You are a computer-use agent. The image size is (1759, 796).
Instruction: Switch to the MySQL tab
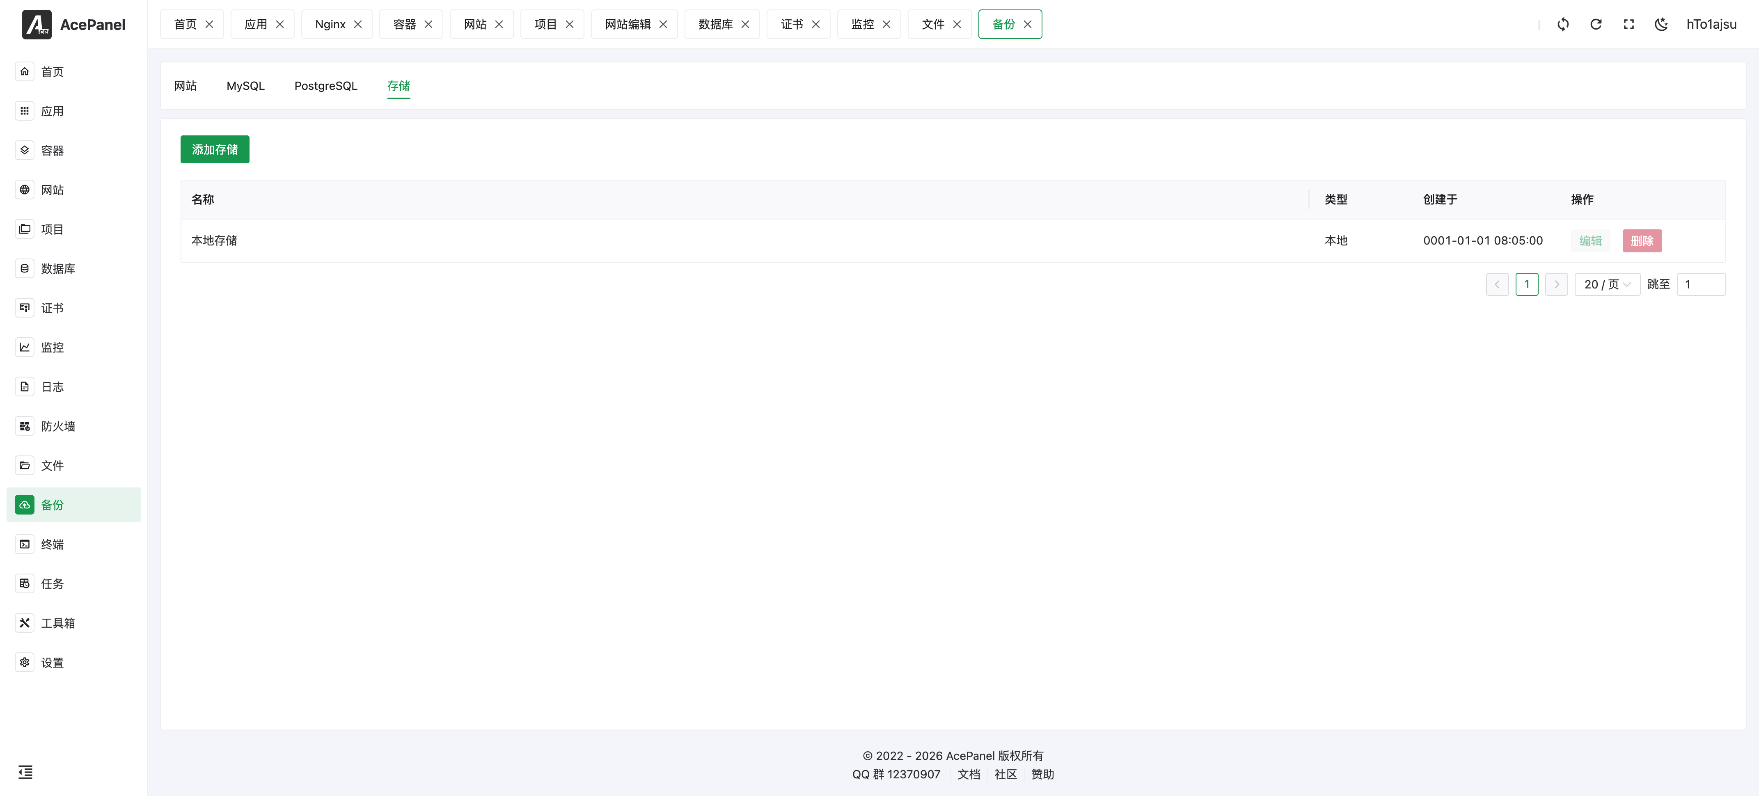point(245,85)
